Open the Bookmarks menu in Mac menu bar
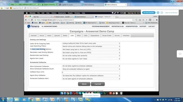Image resolution: width=183 pixels, height=102 pixels. (x=62, y=13)
